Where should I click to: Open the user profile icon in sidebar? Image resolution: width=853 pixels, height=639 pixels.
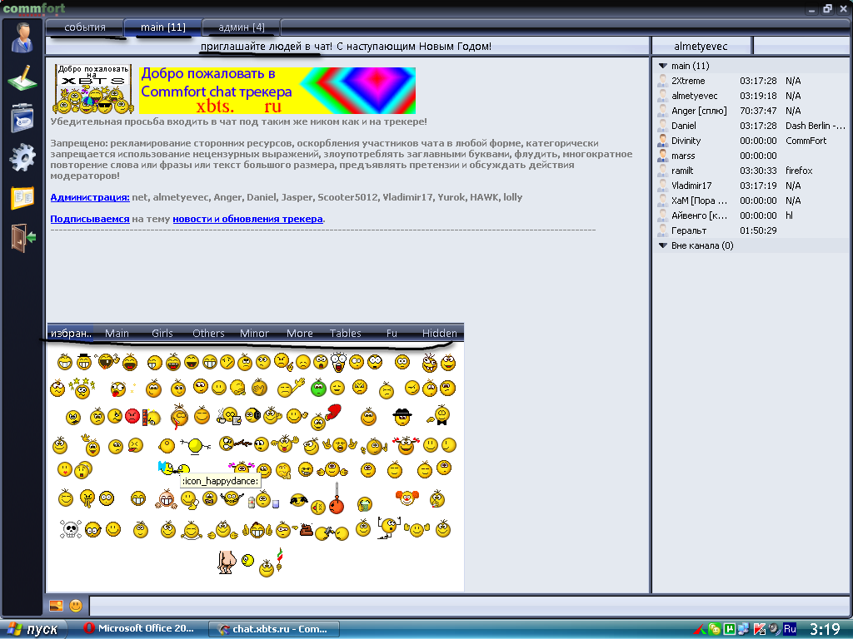click(22, 38)
